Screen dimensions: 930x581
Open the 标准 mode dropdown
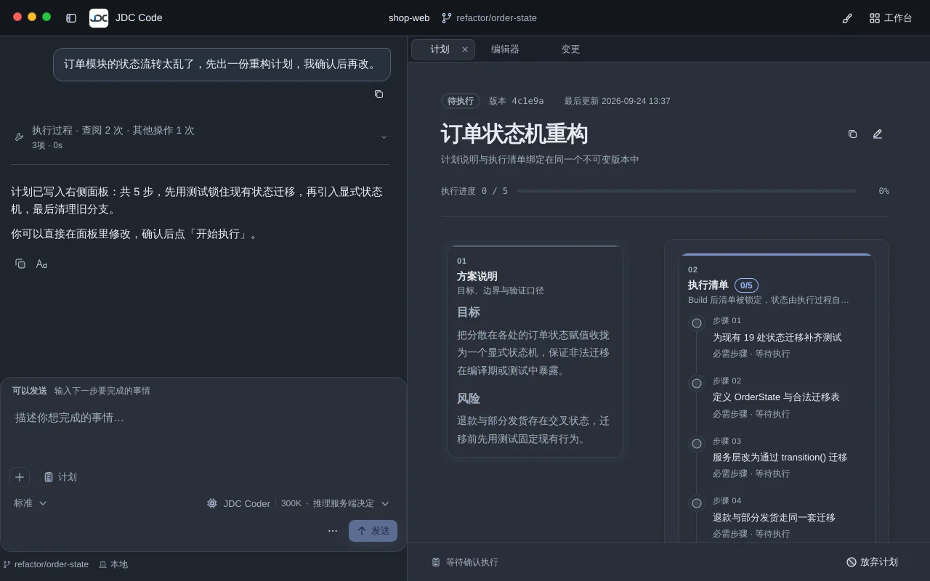(x=31, y=503)
